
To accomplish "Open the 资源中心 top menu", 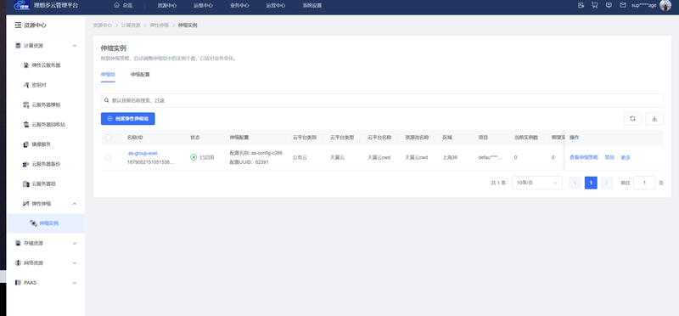I will point(166,6).
